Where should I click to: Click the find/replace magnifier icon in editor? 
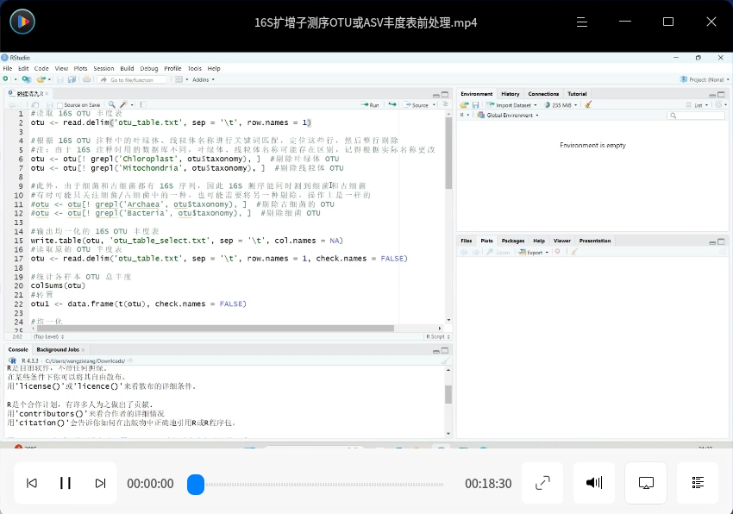112,104
